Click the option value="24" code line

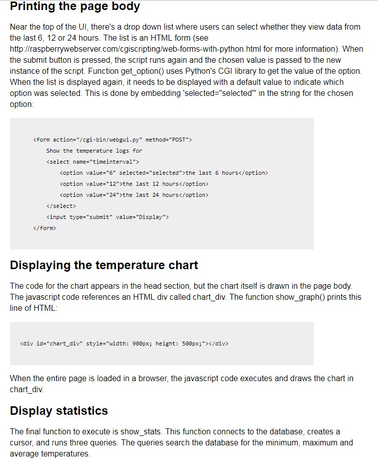click(134, 195)
